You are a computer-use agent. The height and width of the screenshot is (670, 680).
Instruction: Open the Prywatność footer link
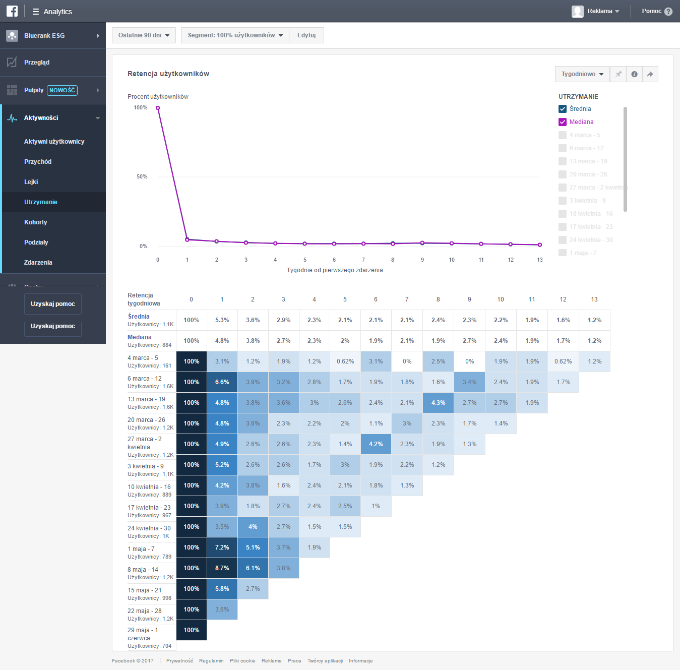(x=179, y=661)
